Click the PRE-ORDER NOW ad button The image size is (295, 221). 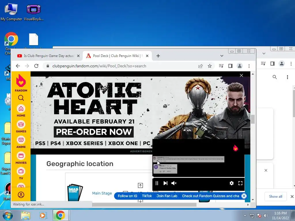pos(94,132)
